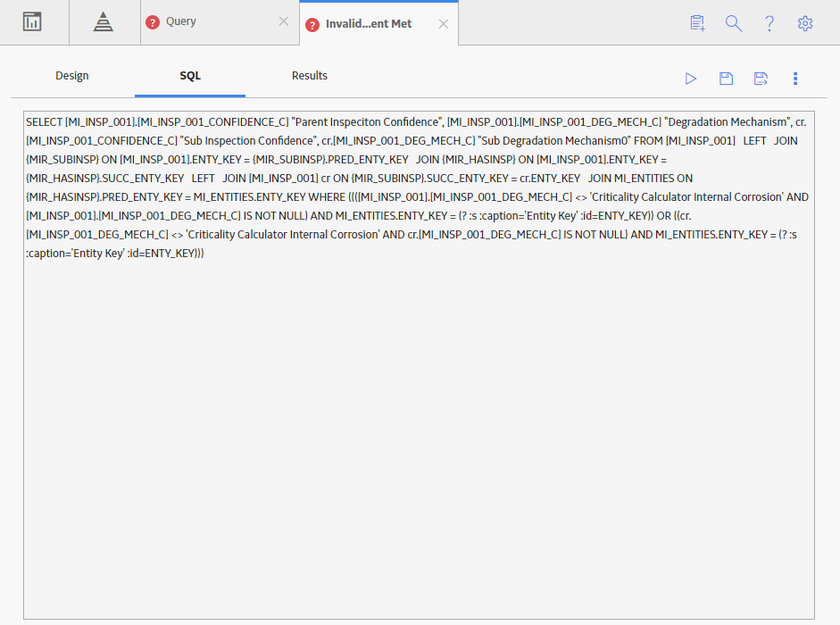The width and height of the screenshot is (840, 625).
Task: Click the FROM keyword in SQL text
Action: click(648, 141)
